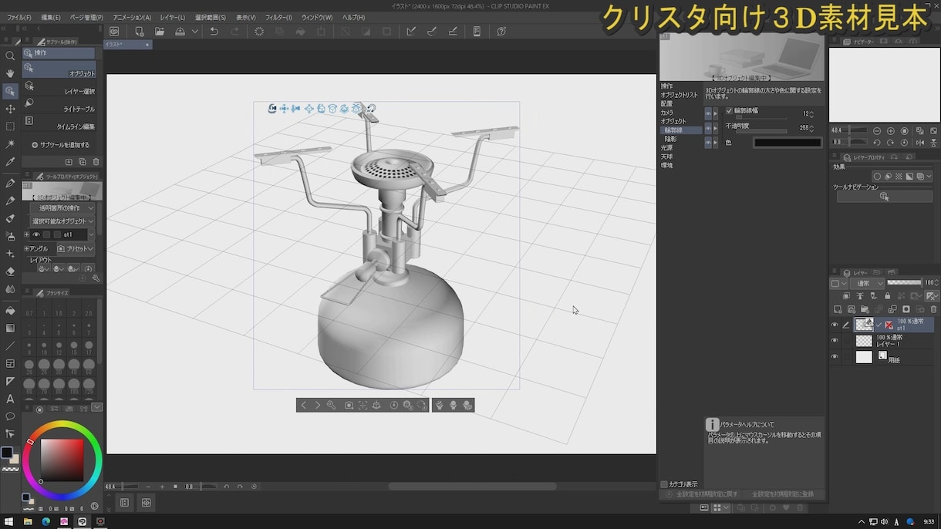This screenshot has height=529, width=941.
Task: Open the ファイル(F) menu
Action: pyautogui.click(x=19, y=17)
